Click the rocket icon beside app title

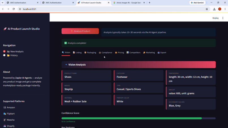tap(5, 29)
